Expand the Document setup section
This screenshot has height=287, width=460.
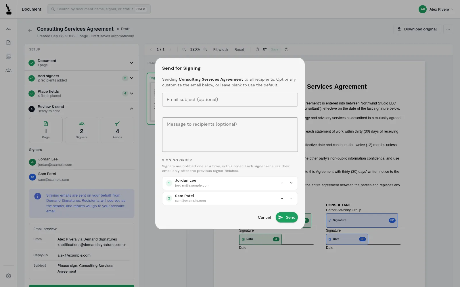pos(82,63)
